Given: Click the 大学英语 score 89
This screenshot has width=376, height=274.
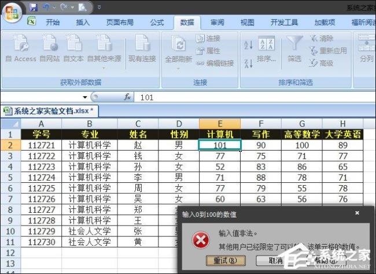Looking at the screenshot, I should [x=342, y=145].
